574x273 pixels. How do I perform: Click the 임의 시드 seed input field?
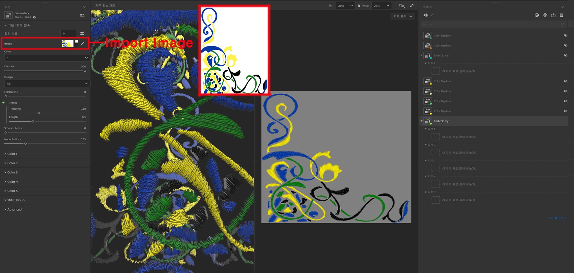[68, 33]
